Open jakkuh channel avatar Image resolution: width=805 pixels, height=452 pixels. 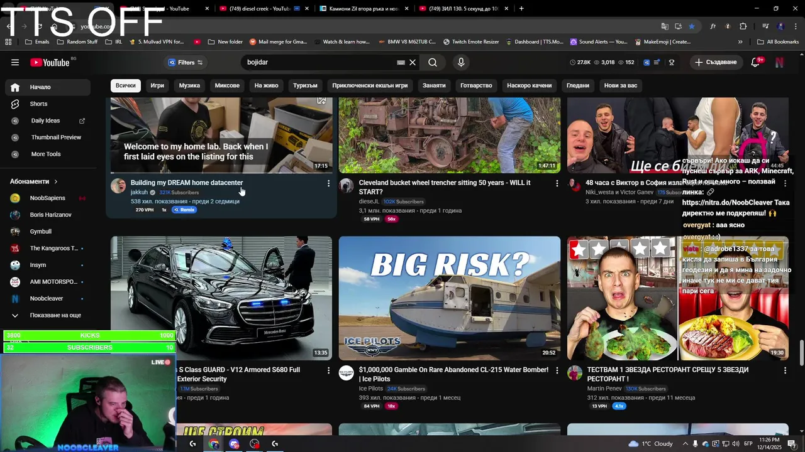118,185
